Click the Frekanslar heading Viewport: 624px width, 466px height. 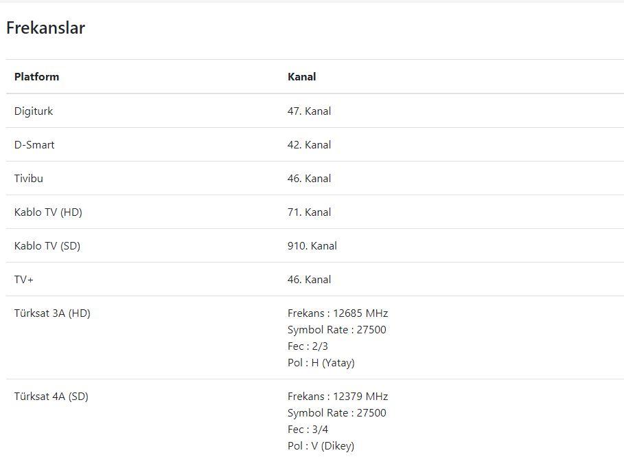[45, 28]
